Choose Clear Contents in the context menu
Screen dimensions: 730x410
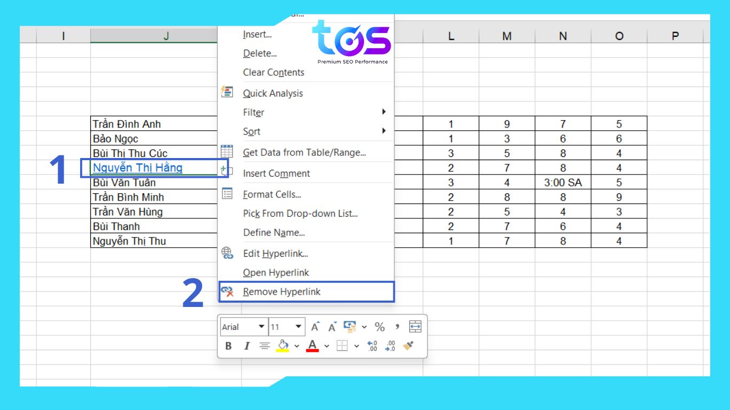(273, 73)
